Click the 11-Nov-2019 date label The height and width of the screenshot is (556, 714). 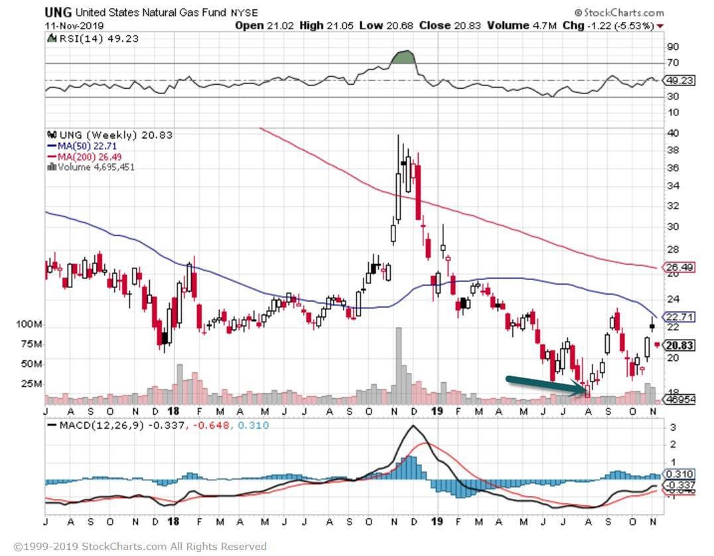(74, 25)
